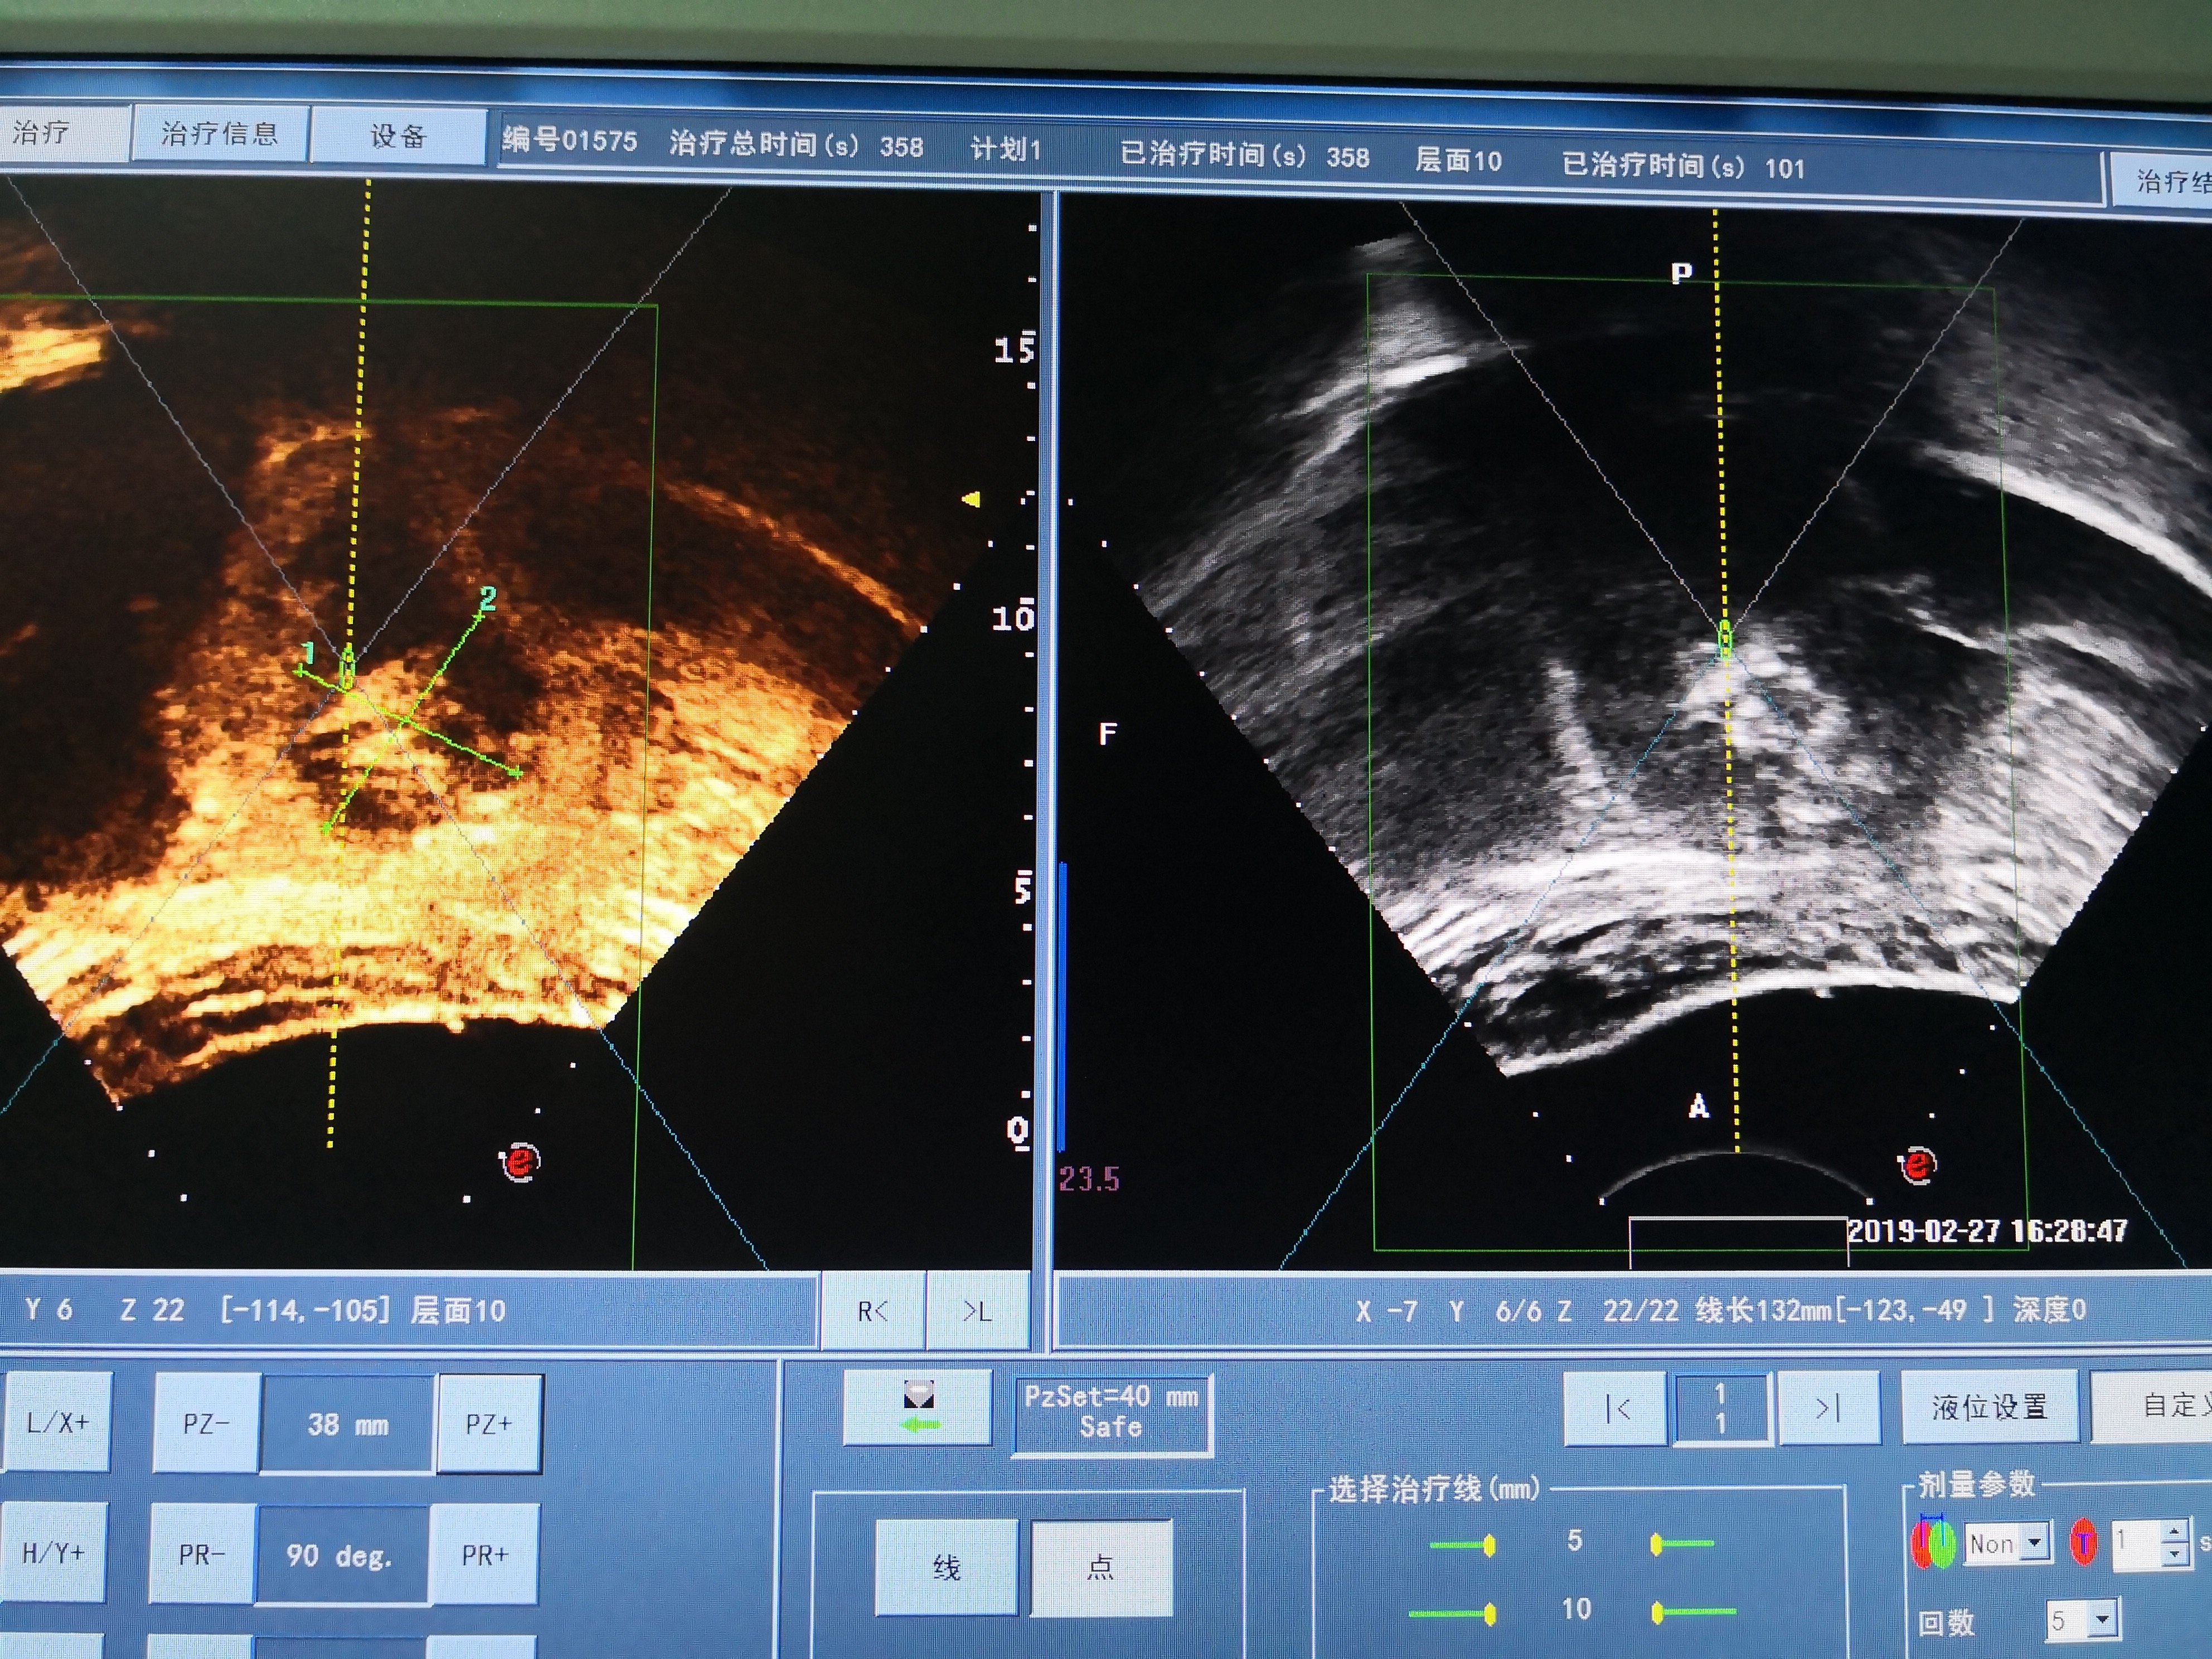This screenshot has height=1659, width=2212.
Task: Choose right 10 mm treatment line icon
Action: point(1693,1612)
